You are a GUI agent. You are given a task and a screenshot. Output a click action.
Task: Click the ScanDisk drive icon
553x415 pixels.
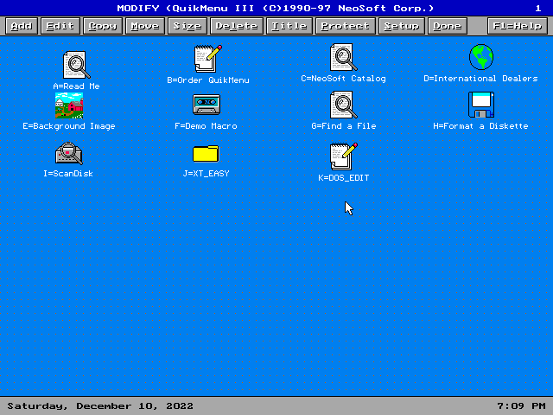69,153
